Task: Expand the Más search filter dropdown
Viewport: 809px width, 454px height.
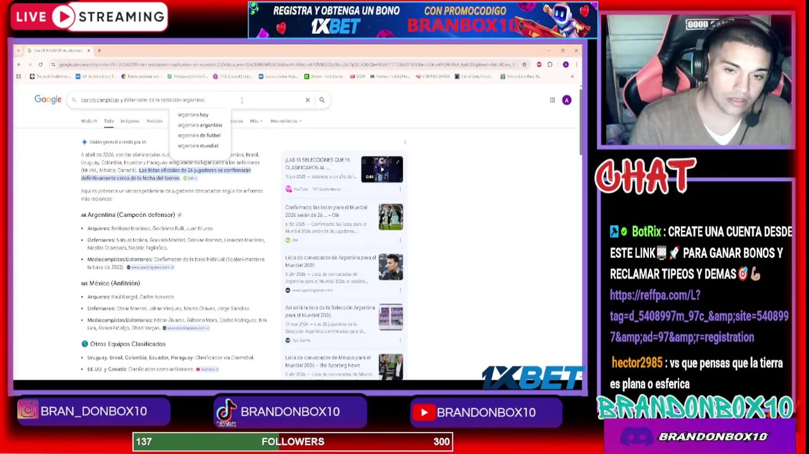Action: coord(255,121)
